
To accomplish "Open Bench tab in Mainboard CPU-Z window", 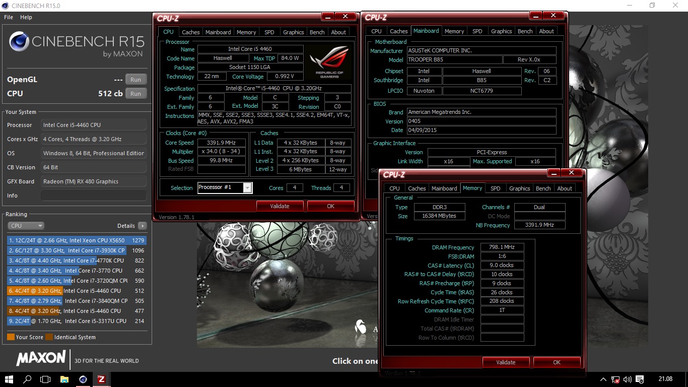I will coord(525,31).
